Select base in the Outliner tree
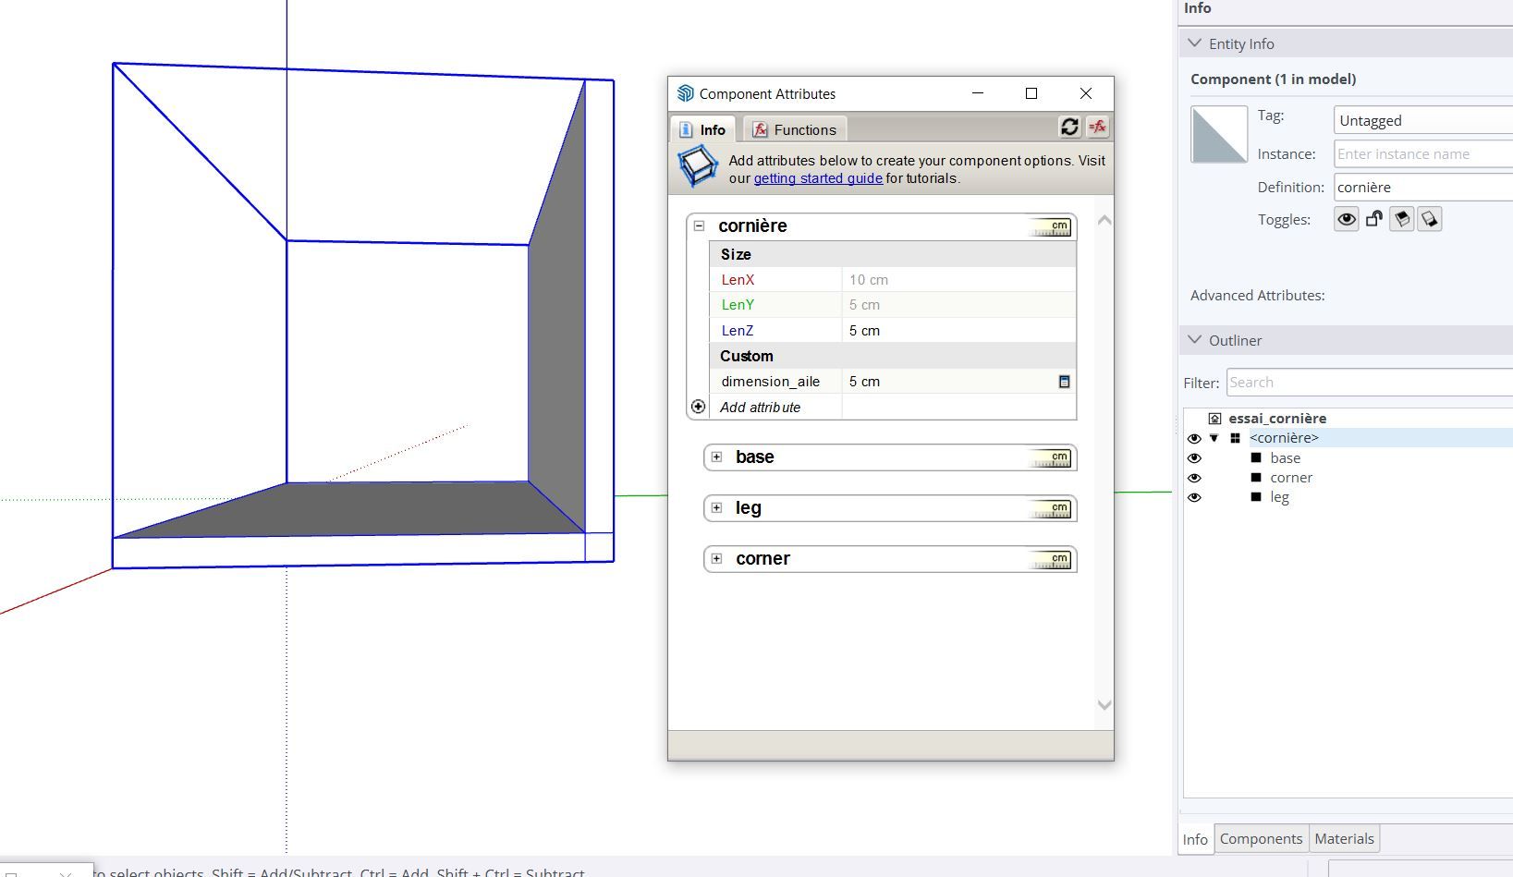Viewport: 1513px width, 877px height. (1285, 458)
